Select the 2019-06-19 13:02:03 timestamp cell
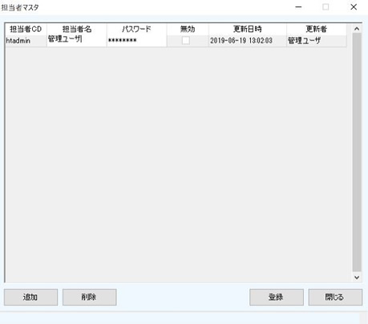This screenshot has width=368, height=324. pyautogui.click(x=248, y=41)
